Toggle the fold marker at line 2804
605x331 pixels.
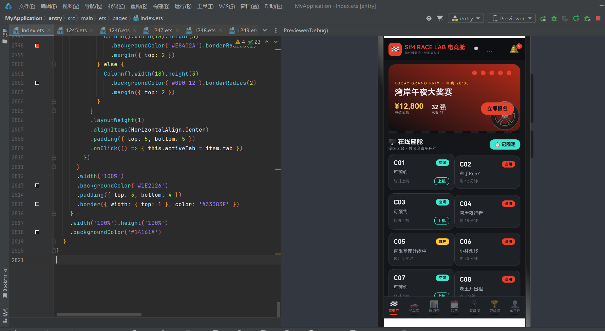54,101
